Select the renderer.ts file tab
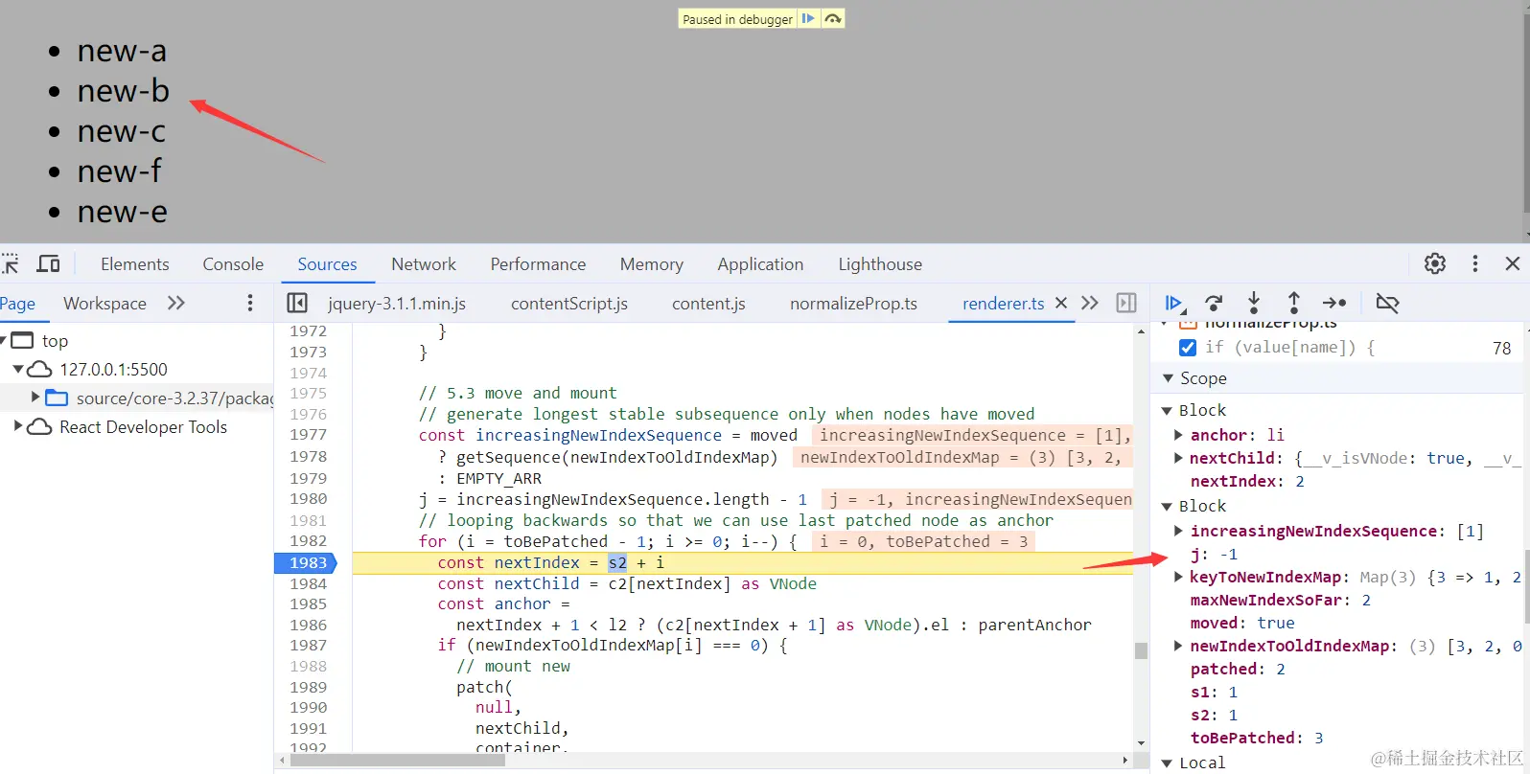Viewport: 1530px width, 774px height. (1004, 303)
